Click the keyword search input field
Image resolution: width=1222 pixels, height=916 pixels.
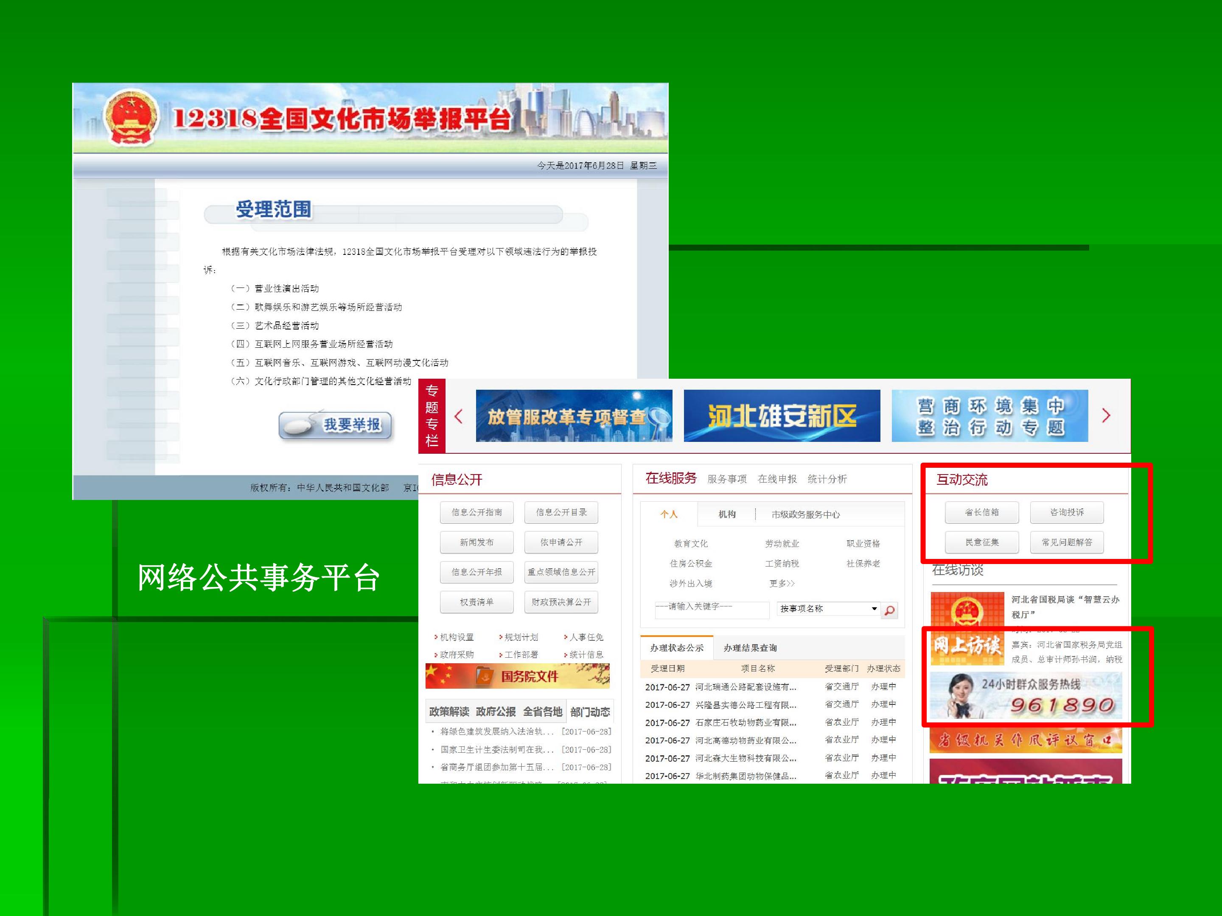(712, 609)
